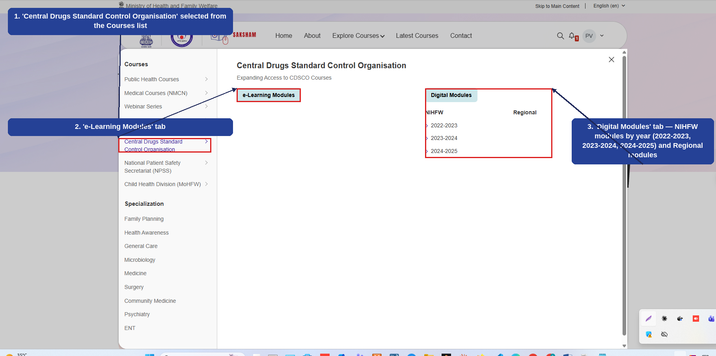The height and width of the screenshot is (356, 716).
Task: Close the courses panel with X
Action: coord(612,60)
